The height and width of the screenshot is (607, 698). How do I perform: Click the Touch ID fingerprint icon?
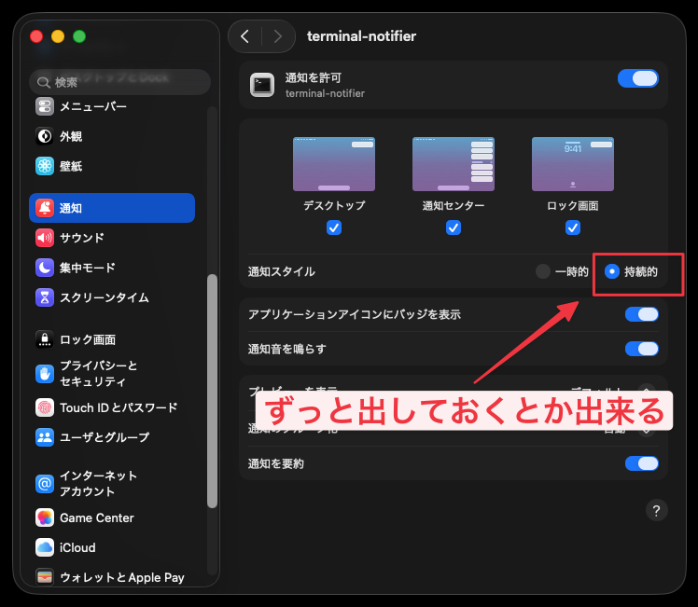click(x=45, y=407)
